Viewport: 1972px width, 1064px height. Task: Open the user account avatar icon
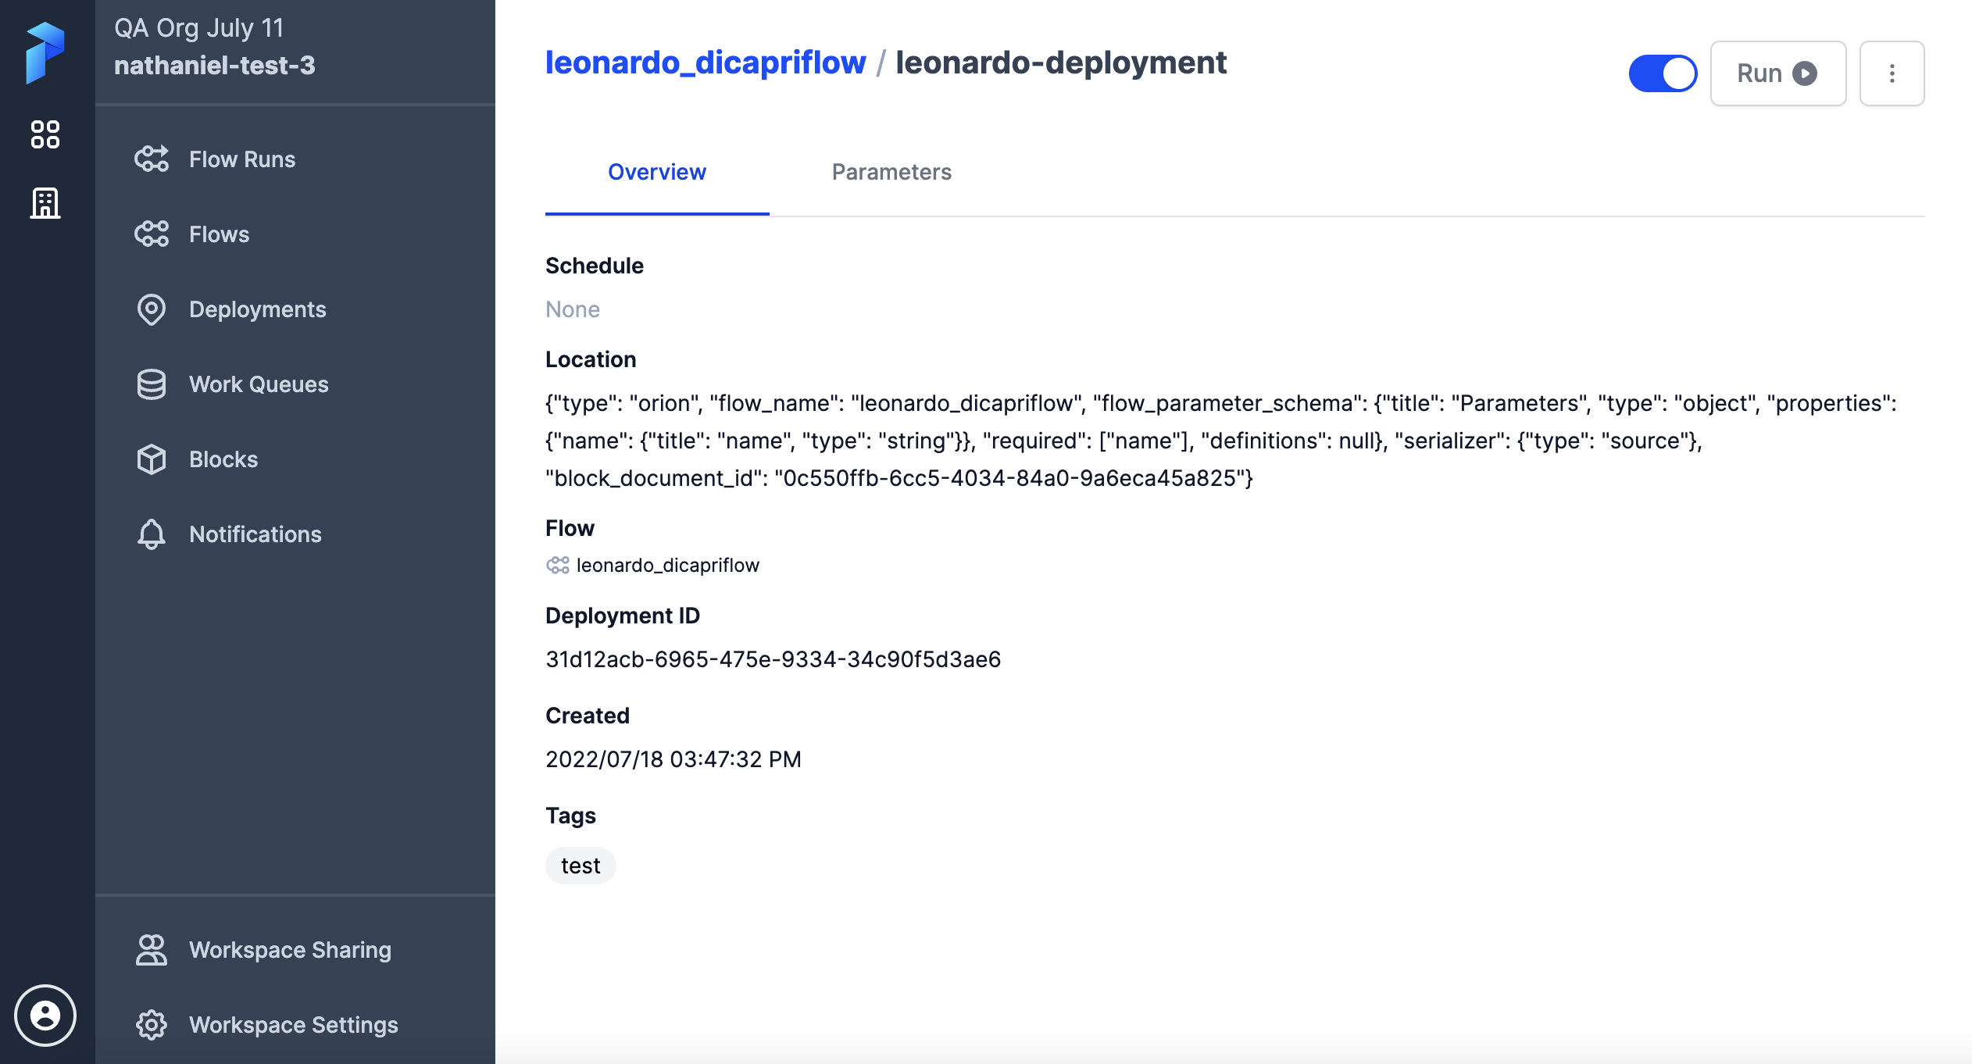45,1016
